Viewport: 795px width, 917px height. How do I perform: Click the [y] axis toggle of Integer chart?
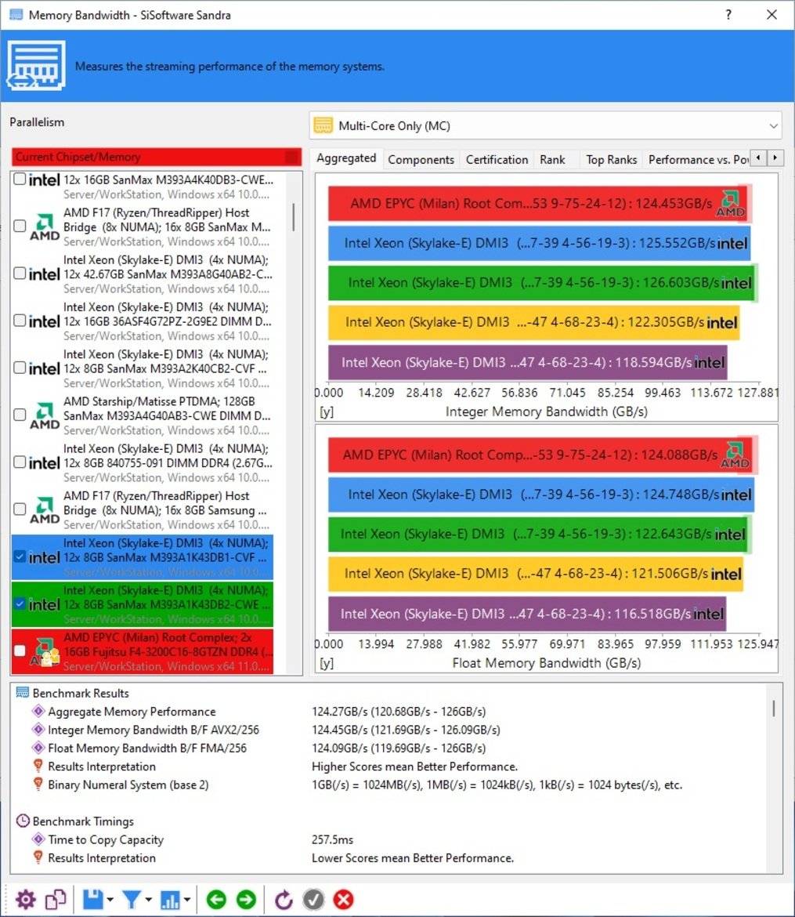[x=326, y=411]
